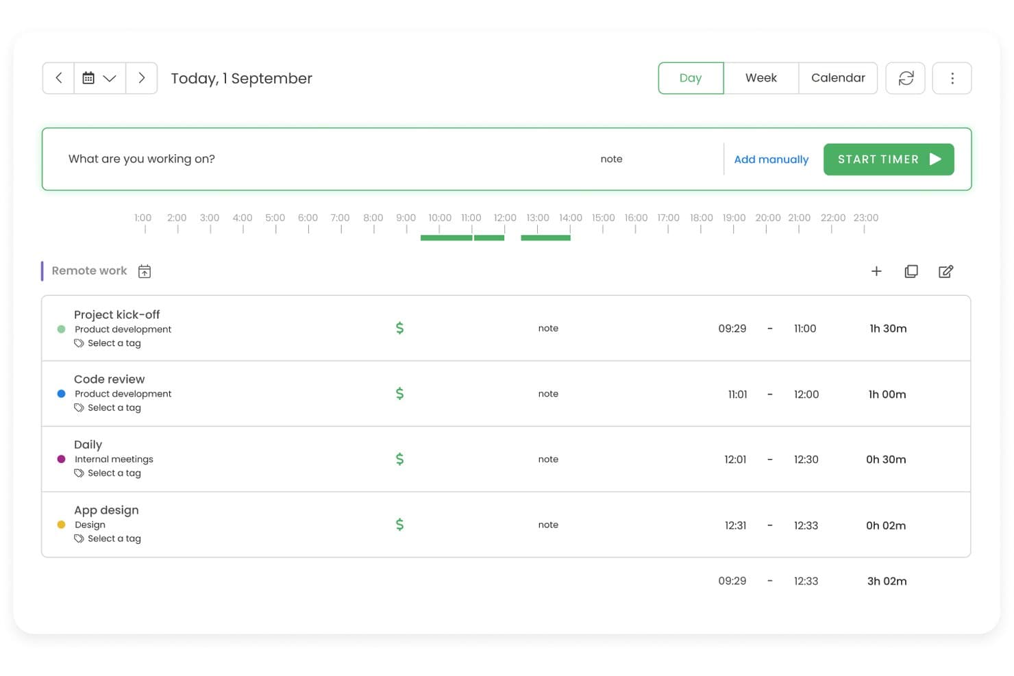Click the 3h 02m total duration

(887, 581)
